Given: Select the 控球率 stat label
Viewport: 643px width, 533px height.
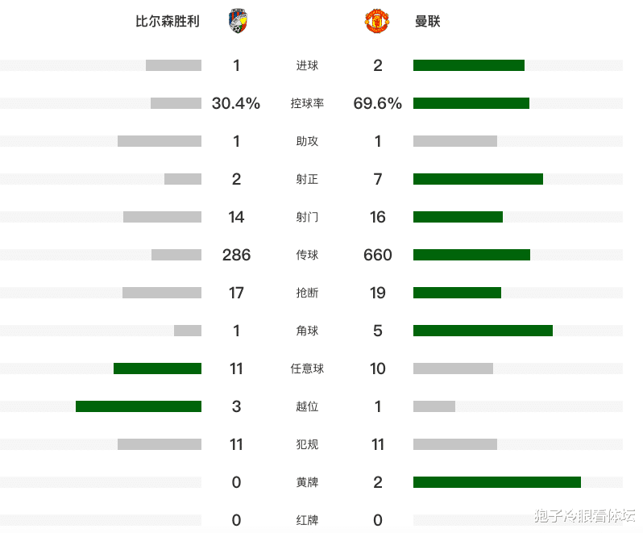Looking at the screenshot, I should tap(307, 103).
